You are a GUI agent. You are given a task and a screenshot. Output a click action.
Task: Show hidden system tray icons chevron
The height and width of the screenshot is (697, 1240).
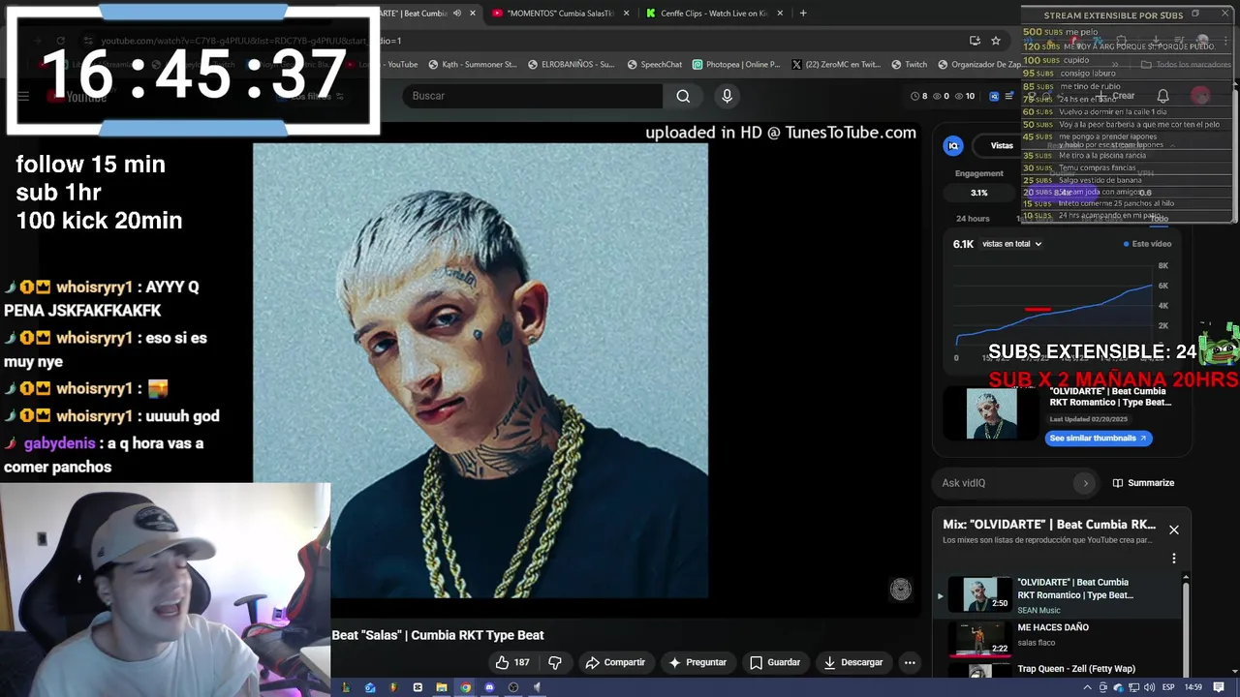point(1087,687)
